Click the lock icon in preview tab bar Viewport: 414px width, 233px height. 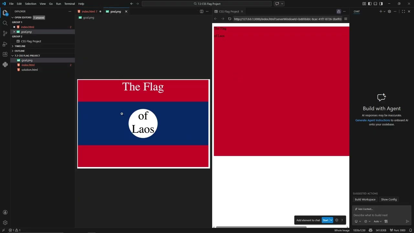[x=339, y=11]
